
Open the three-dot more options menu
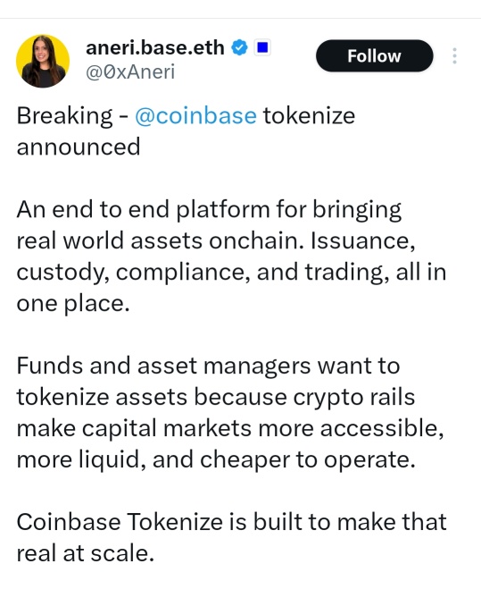point(454,56)
